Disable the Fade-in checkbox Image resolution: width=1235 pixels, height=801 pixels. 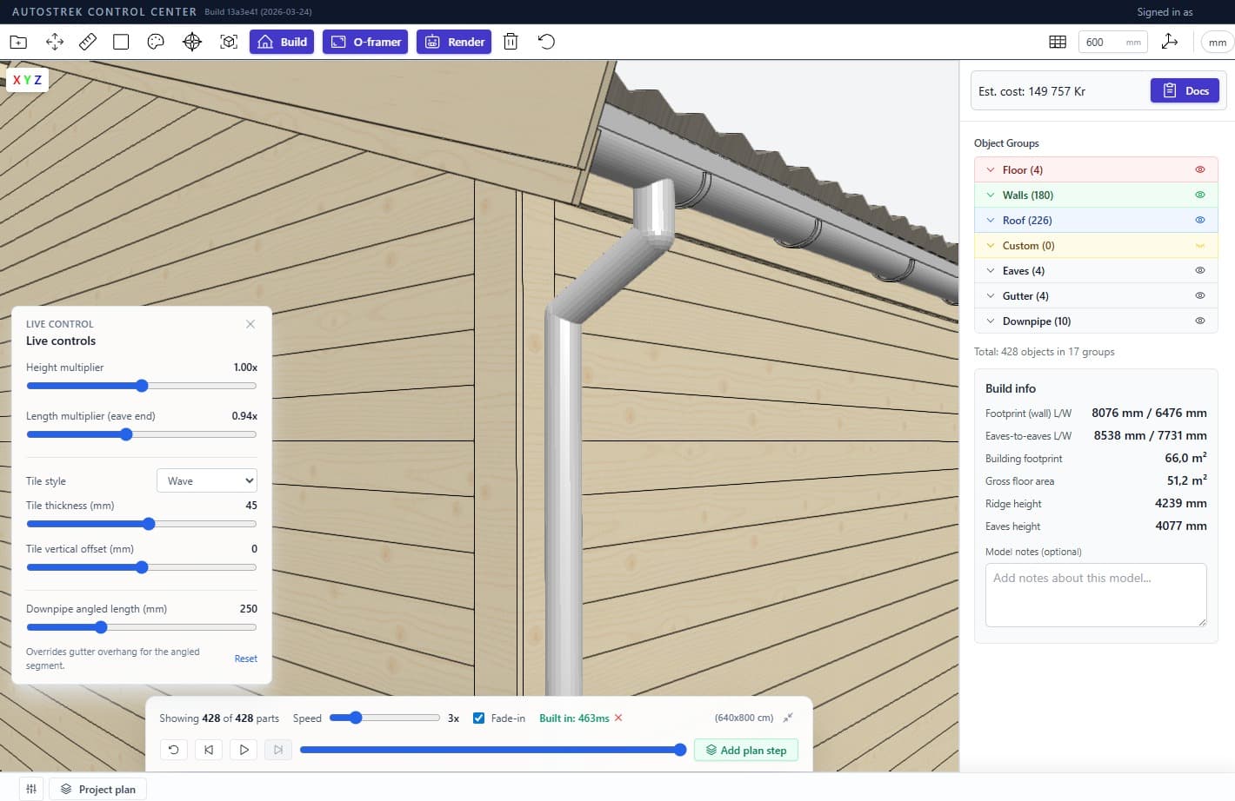point(478,718)
